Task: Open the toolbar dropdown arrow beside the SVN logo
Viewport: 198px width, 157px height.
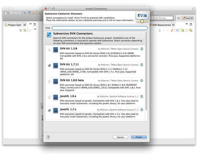Action: click(x=151, y=13)
